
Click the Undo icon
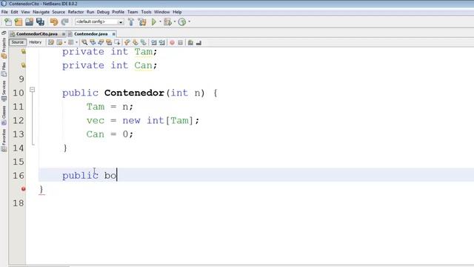pos(54,22)
